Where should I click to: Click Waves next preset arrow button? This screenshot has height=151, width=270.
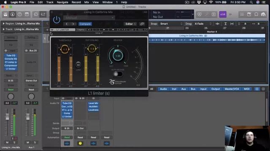pyautogui.click(x=113, y=30)
